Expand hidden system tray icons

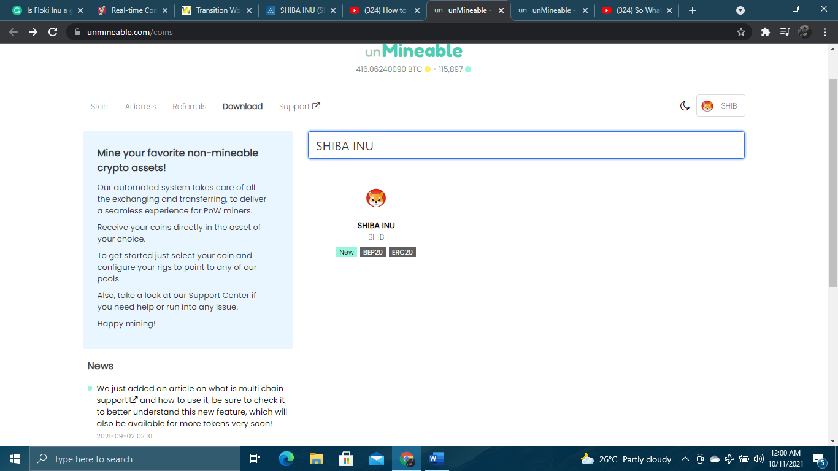[x=685, y=459]
